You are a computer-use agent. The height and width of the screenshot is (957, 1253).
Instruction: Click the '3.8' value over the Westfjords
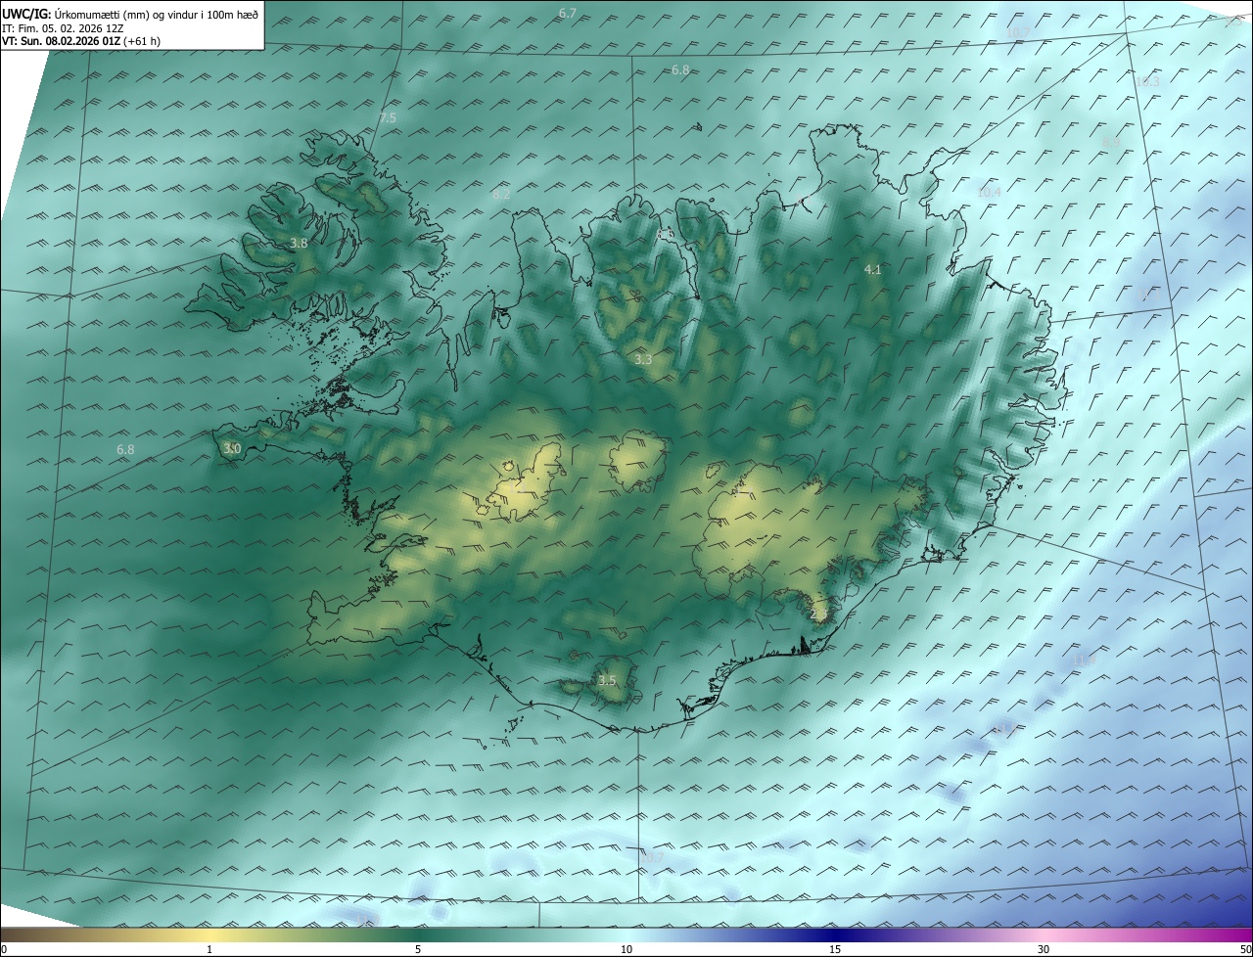(300, 243)
